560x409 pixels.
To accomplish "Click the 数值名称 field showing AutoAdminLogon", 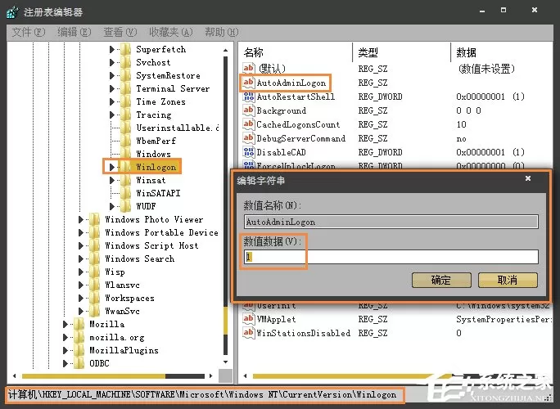I will [x=391, y=222].
